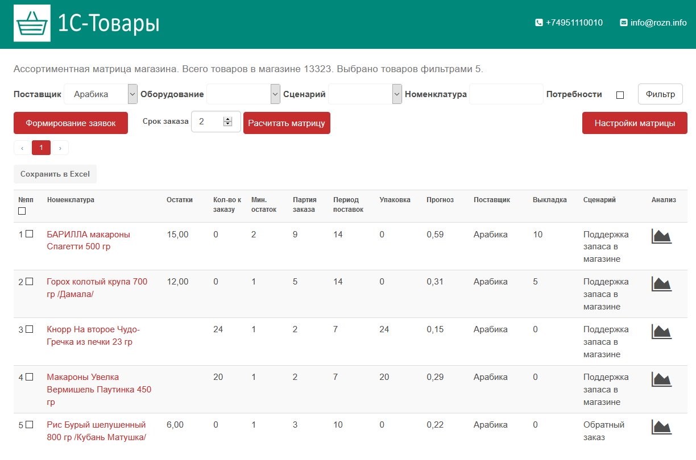Click the Выкладка column header
The height and width of the screenshot is (460, 696).
pyautogui.click(x=550, y=200)
